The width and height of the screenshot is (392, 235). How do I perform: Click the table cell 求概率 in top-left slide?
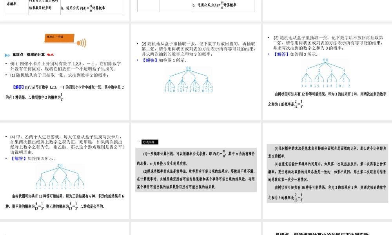(12, 4)
